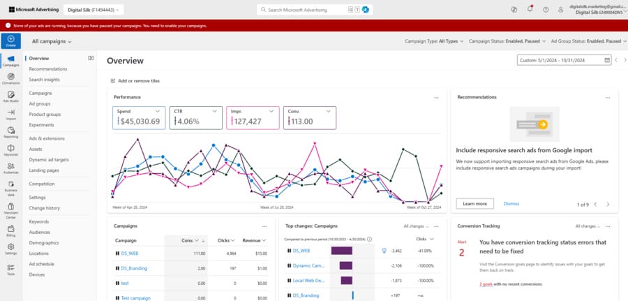
Task: Open Conversions in left rail
Action: (10, 78)
